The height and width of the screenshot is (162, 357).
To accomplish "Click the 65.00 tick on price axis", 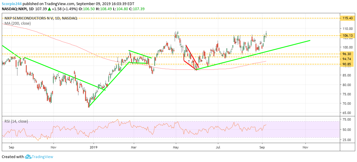I will (347, 113).
